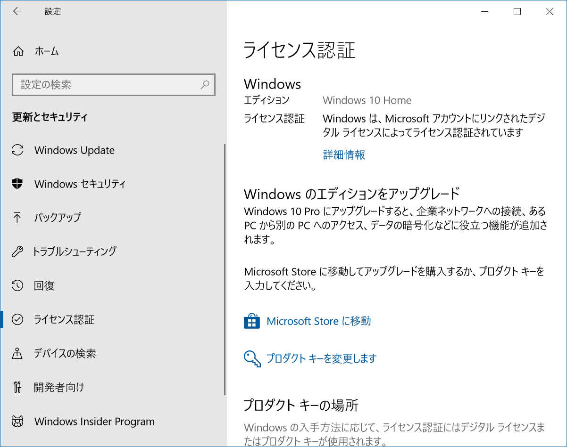Screen dimensions: 567x447
Task: Select ライセンス認証 in the sidebar
Action: tap(113, 319)
